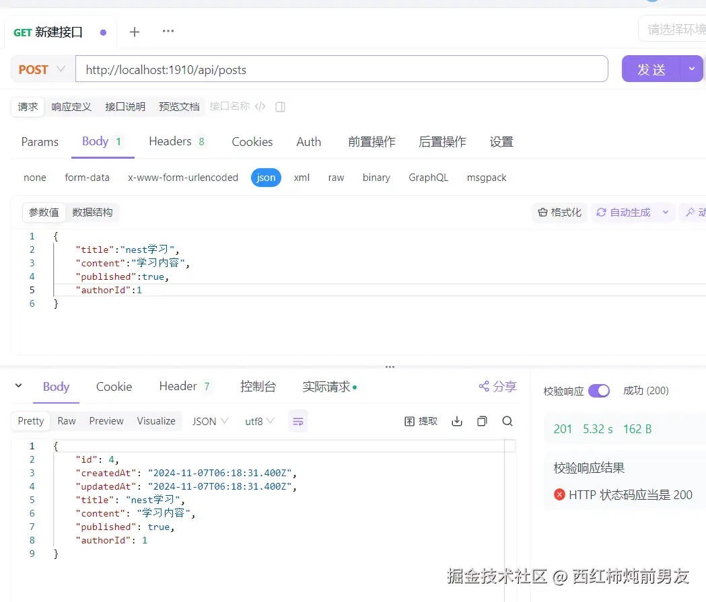The image size is (706, 602).
Task: Select the Preview response view
Action: click(106, 420)
